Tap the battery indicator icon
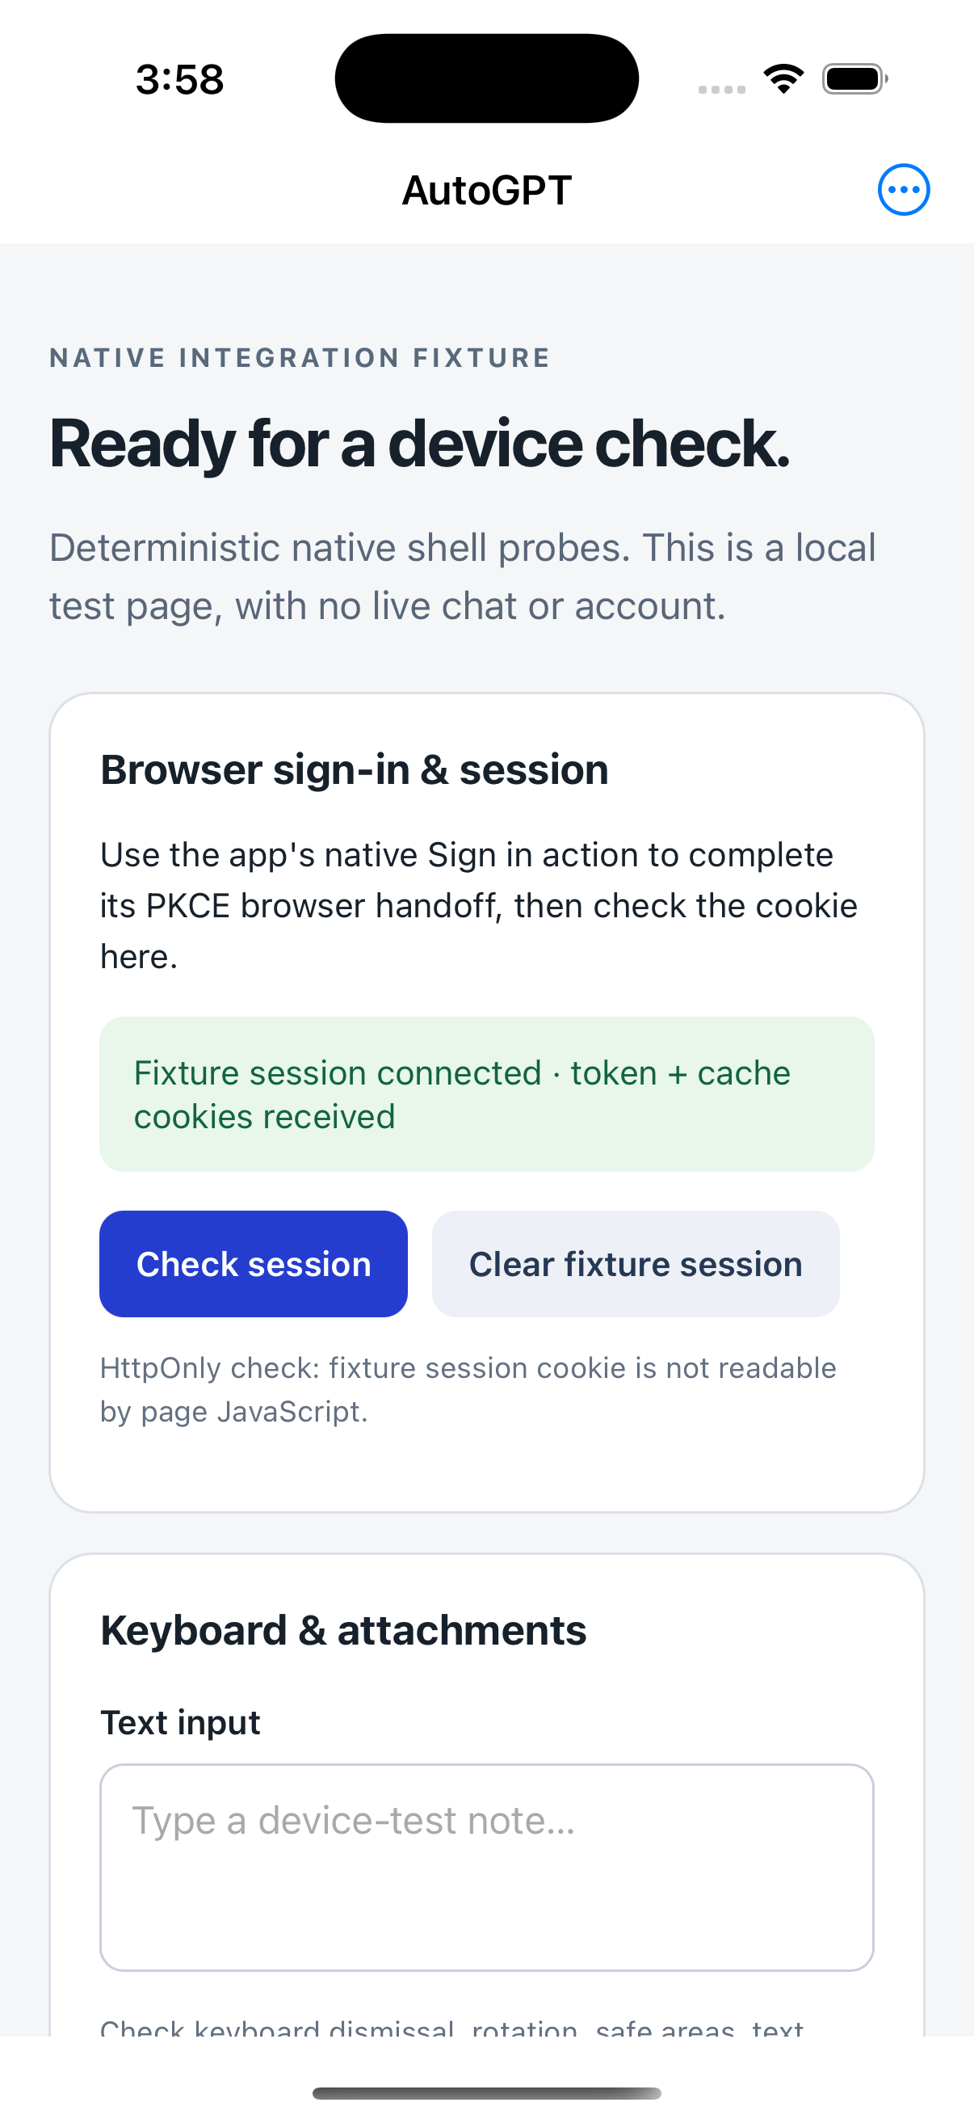The width and height of the screenshot is (974, 2119). 854,79
